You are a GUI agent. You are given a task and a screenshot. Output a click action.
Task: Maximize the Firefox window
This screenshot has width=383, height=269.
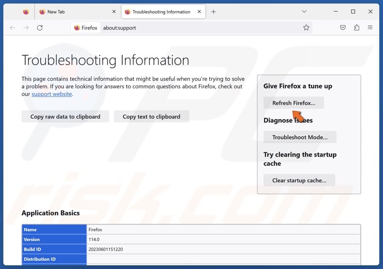[x=353, y=12]
